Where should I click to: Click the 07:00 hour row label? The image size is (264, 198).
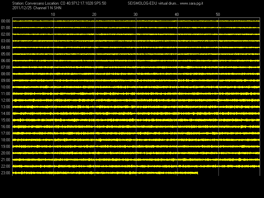tap(6, 67)
